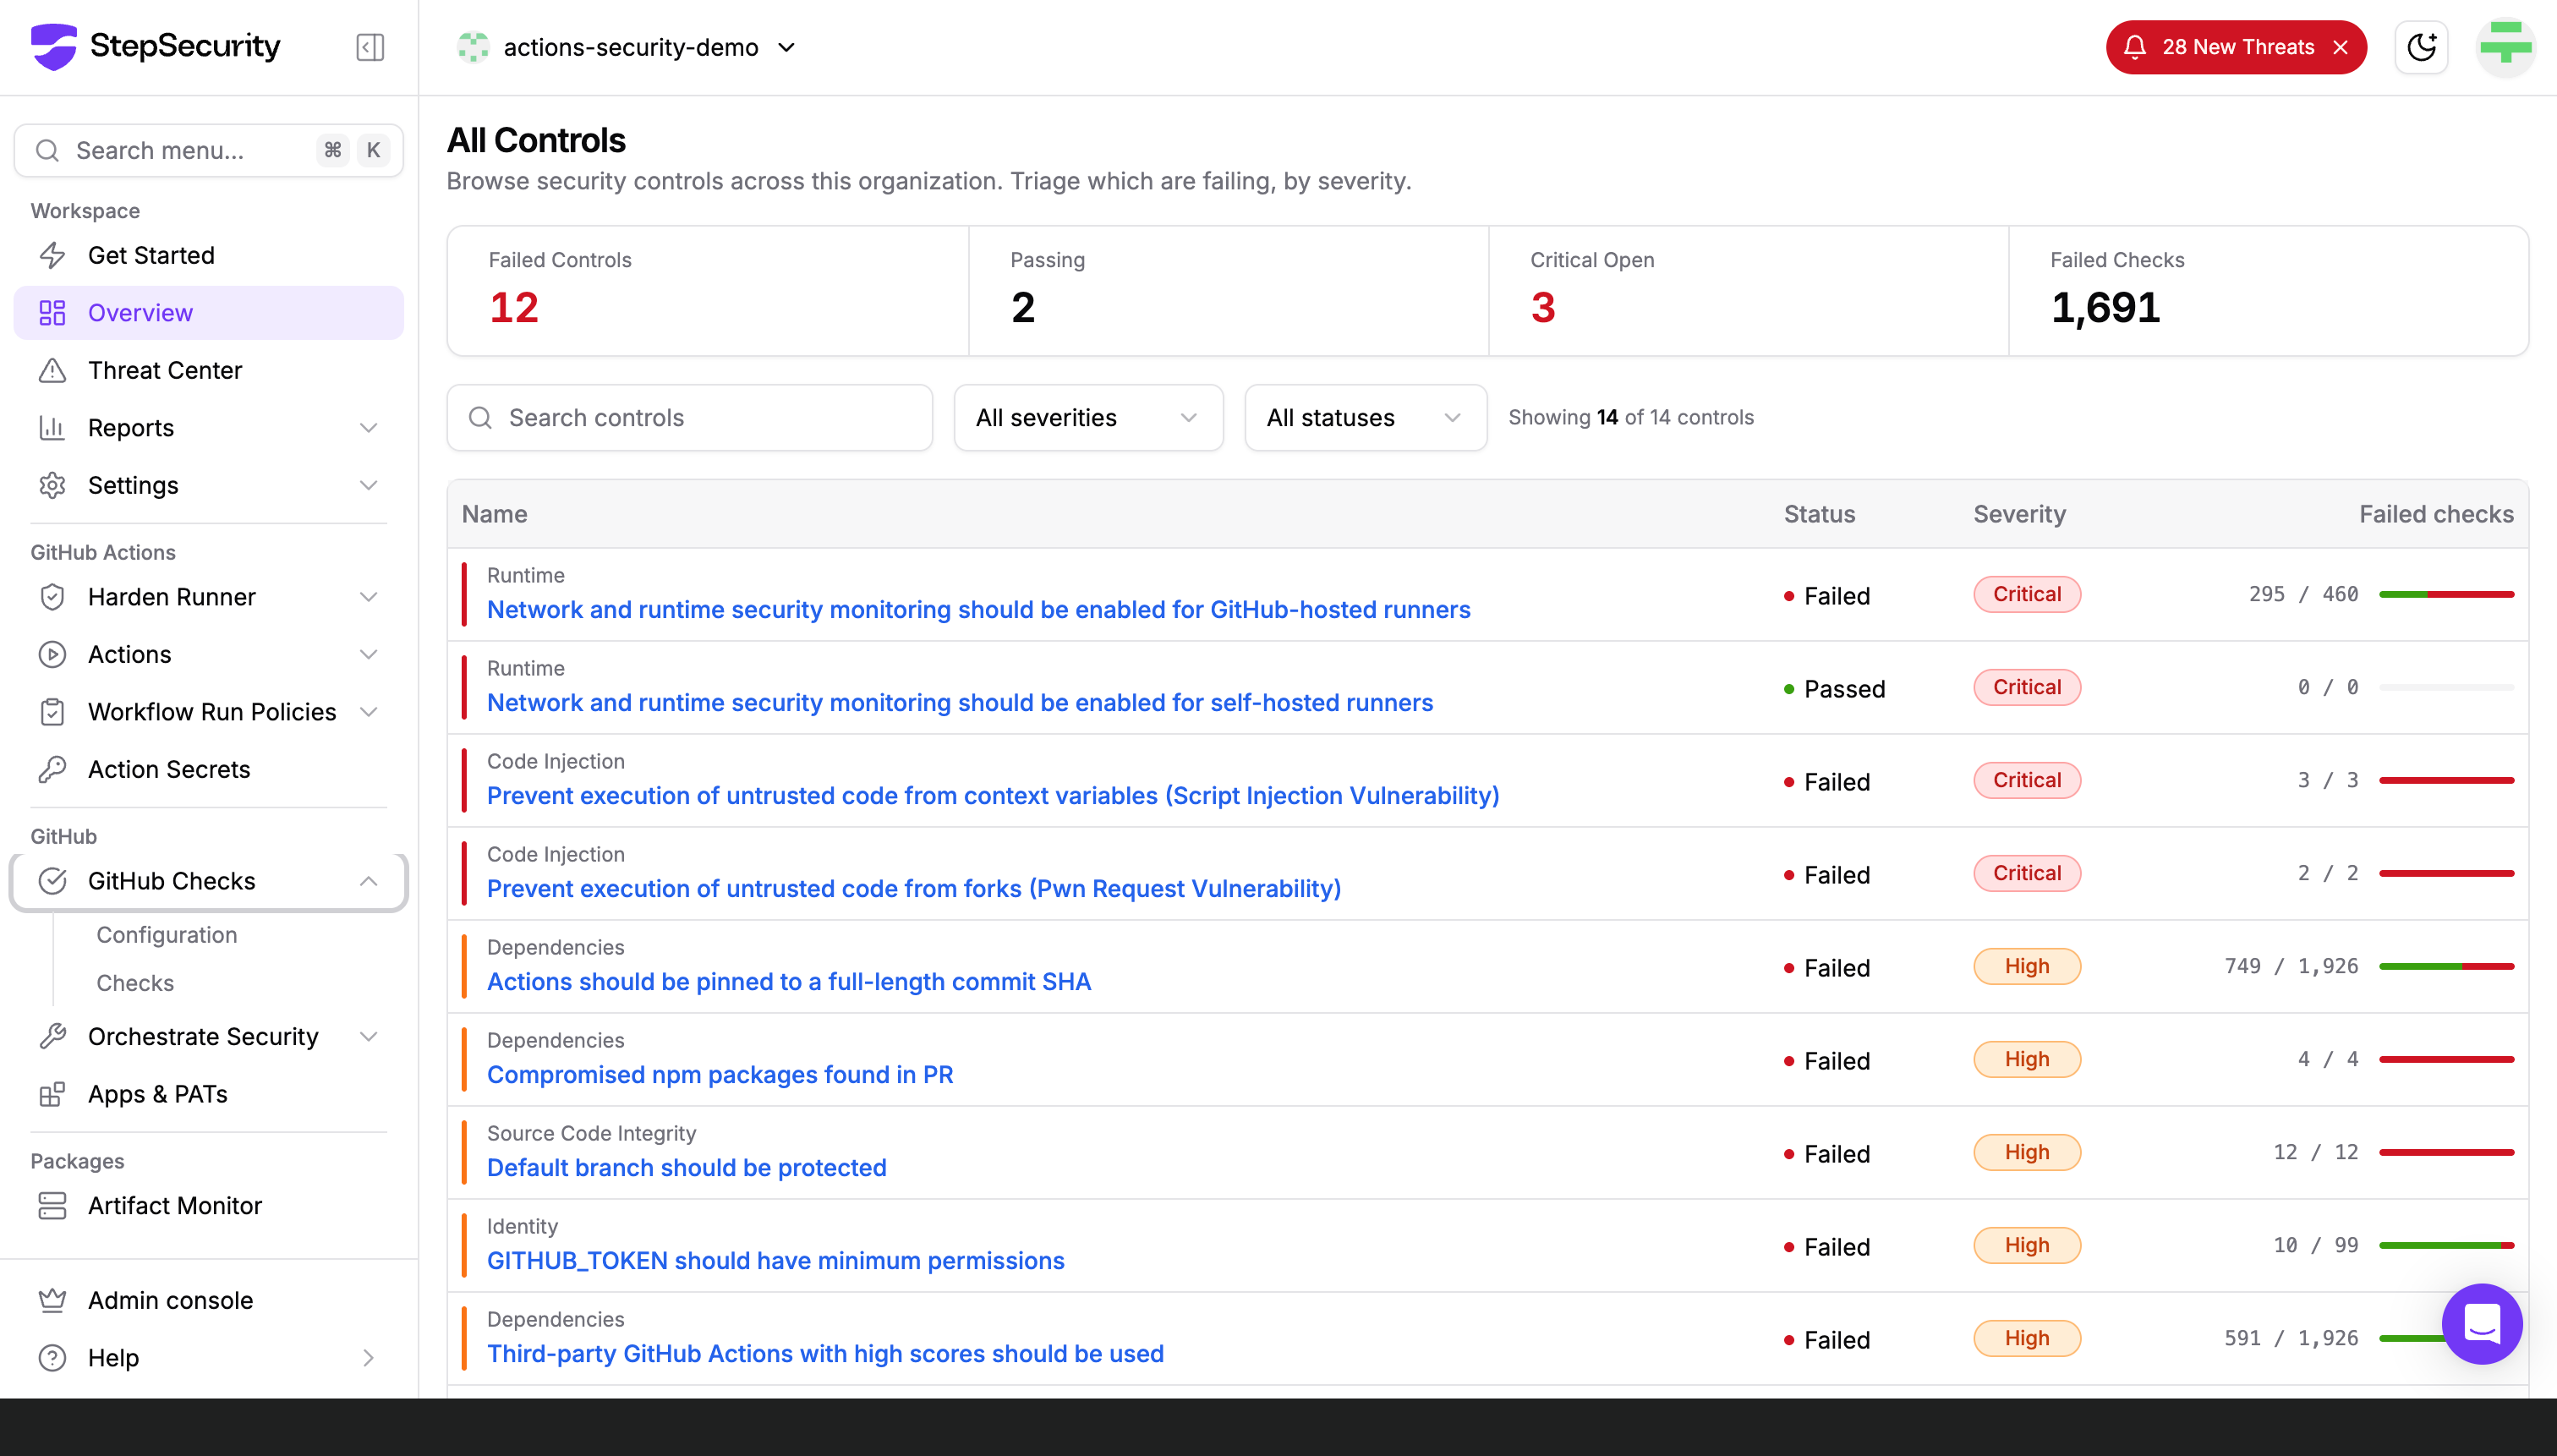Viewport: 2557px width, 1456px height.
Task: Open Action Secrets page
Action: click(208, 769)
